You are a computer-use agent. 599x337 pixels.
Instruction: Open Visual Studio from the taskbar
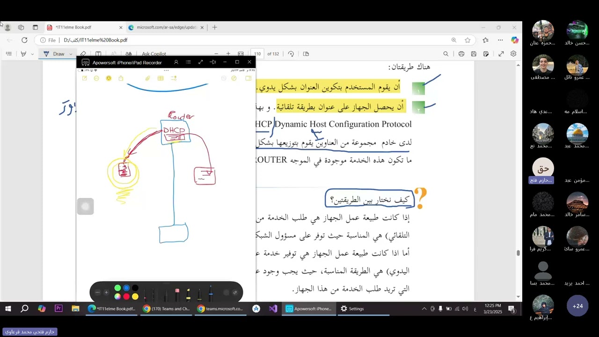click(x=273, y=309)
